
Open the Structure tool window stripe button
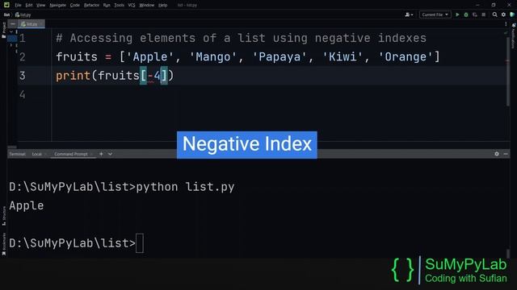(3, 216)
